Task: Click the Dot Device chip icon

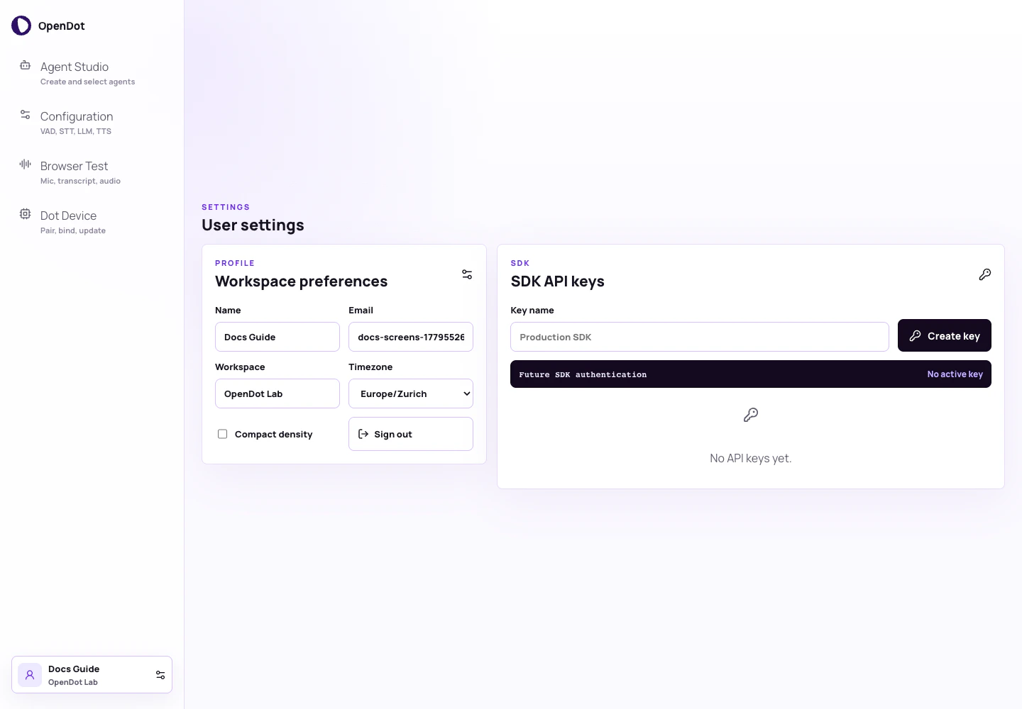Action: click(25, 213)
